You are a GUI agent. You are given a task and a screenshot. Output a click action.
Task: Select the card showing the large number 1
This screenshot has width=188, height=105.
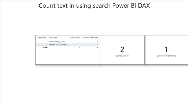(166, 50)
